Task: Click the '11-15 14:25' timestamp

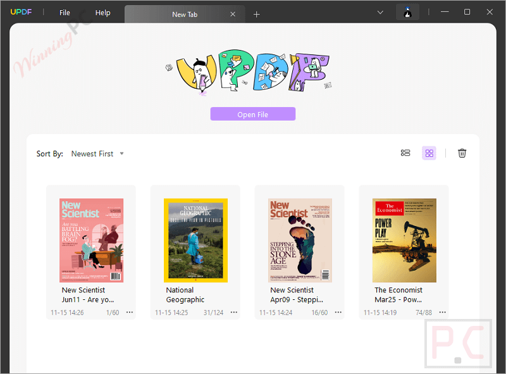Action: click(171, 313)
